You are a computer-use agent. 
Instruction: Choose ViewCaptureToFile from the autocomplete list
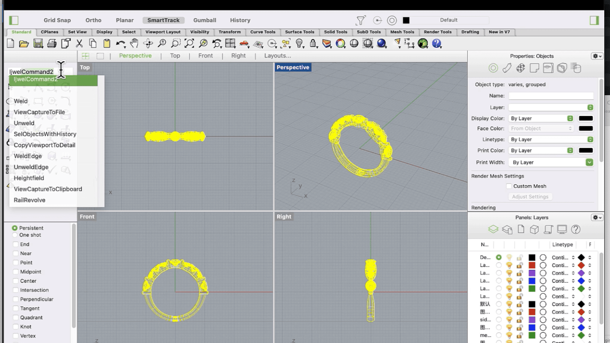tap(39, 112)
